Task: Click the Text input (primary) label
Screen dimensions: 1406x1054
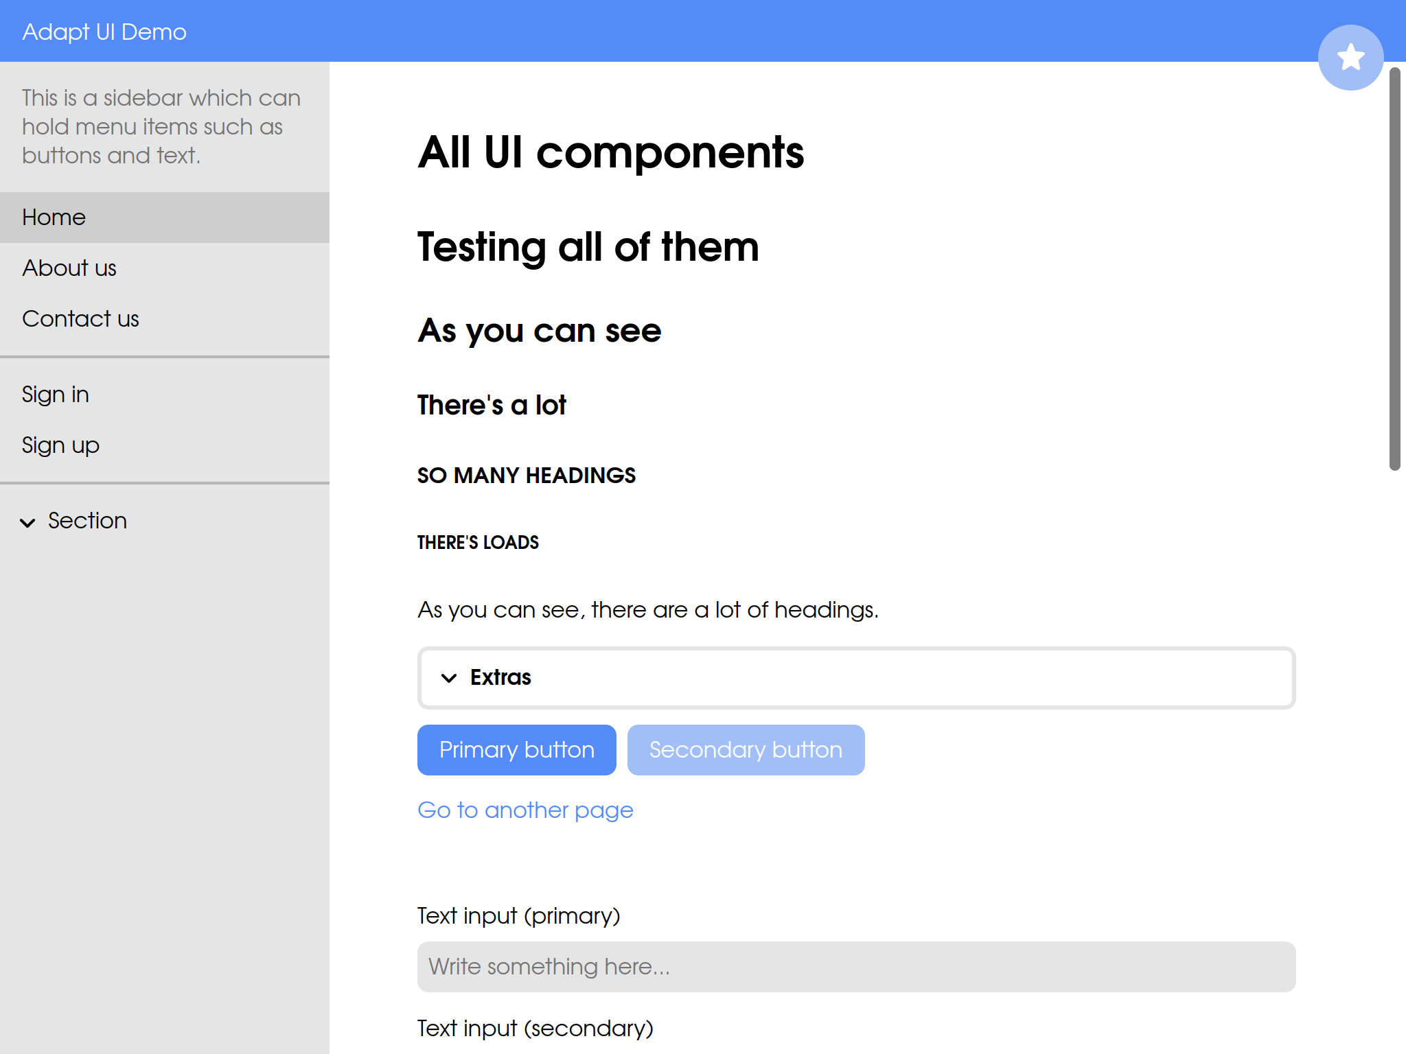Action: click(x=518, y=916)
